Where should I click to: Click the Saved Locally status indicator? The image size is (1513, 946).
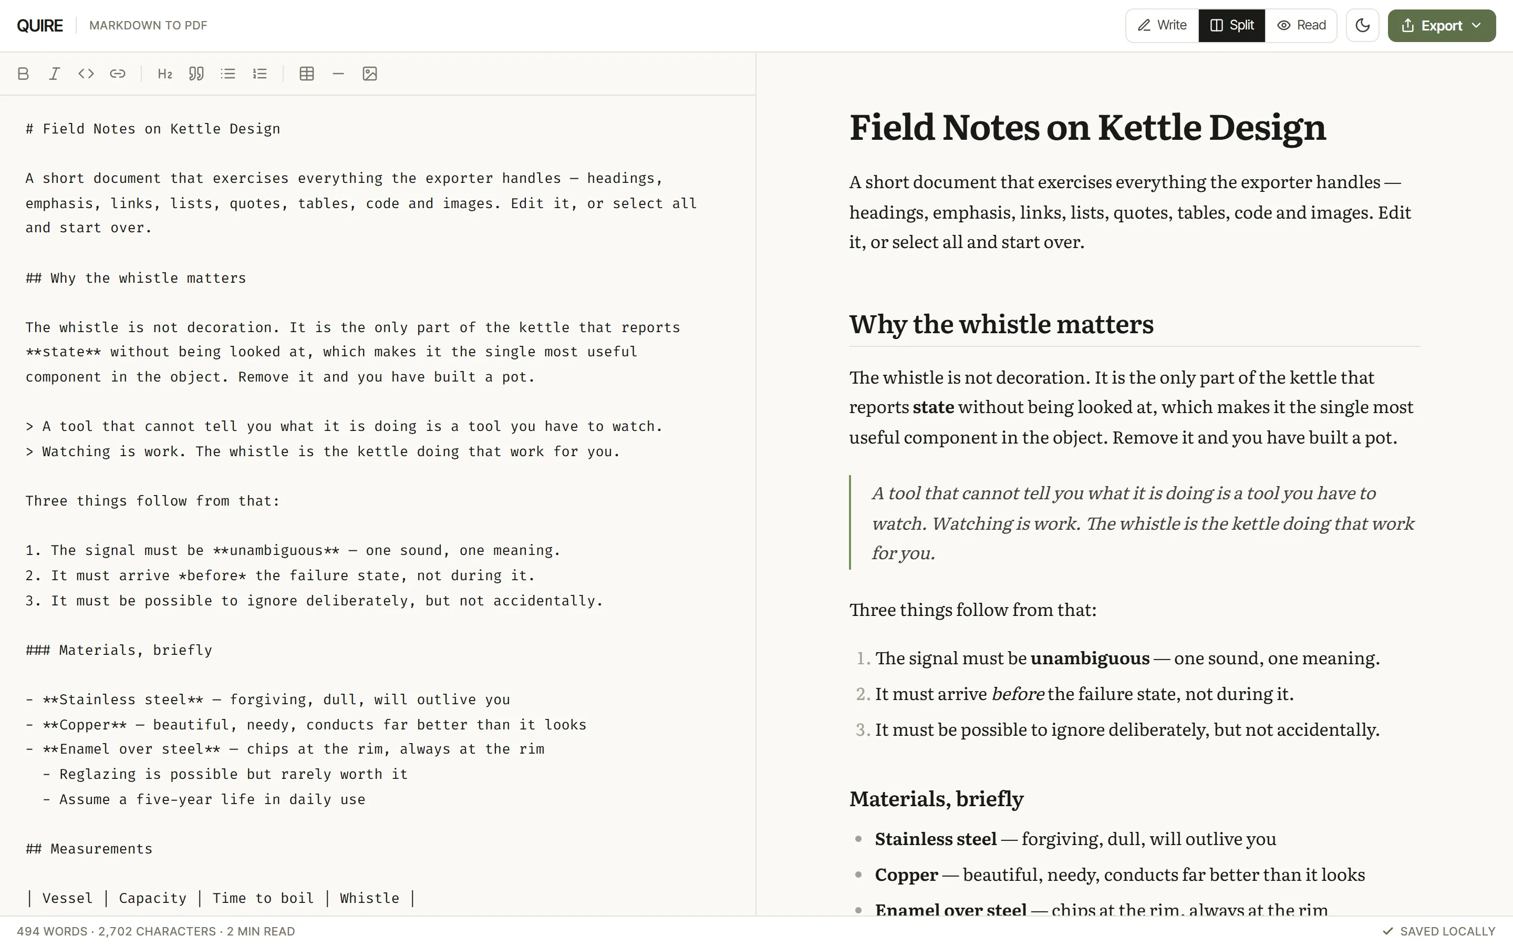1439,931
